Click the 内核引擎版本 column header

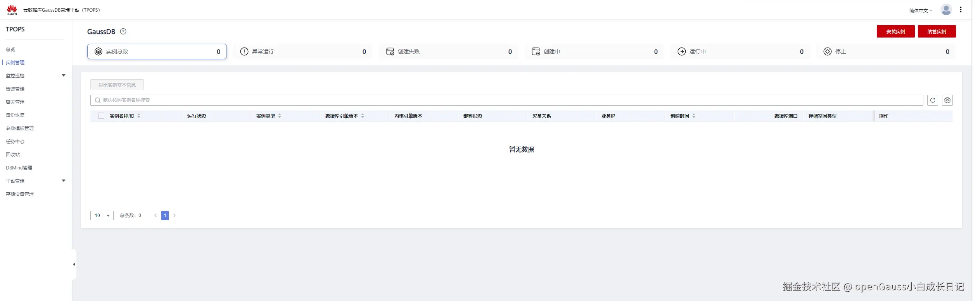pyautogui.click(x=408, y=116)
